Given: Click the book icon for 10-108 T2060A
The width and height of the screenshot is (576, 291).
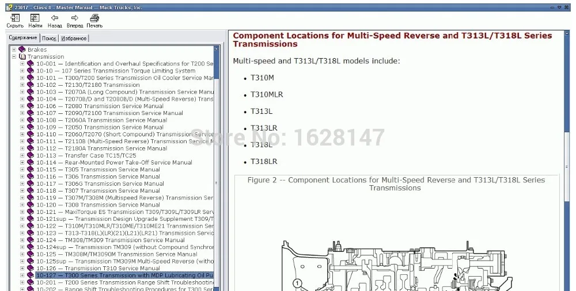Looking at the screenshot, I should click(x=31, y=120).
